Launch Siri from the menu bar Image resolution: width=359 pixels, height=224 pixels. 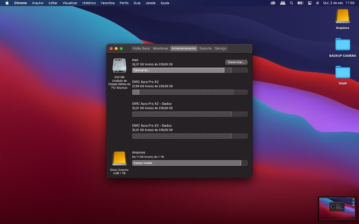pyautogui.click(x=317, y=3)
